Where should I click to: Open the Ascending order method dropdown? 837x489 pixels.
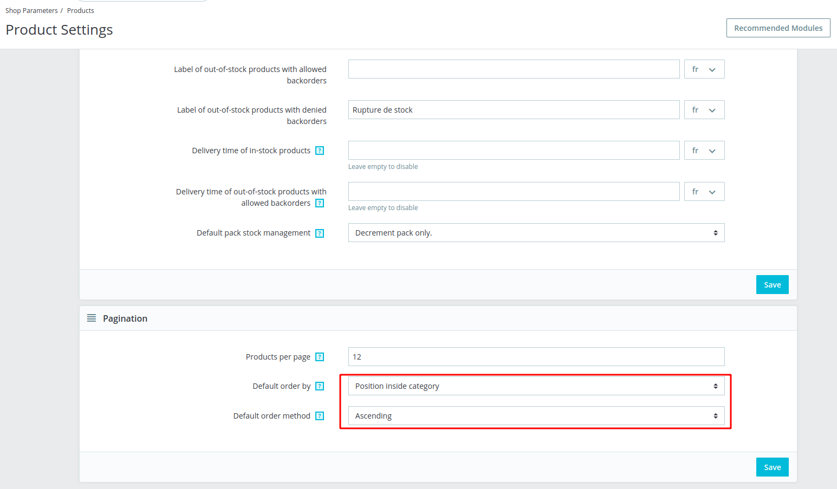point(536,416)
